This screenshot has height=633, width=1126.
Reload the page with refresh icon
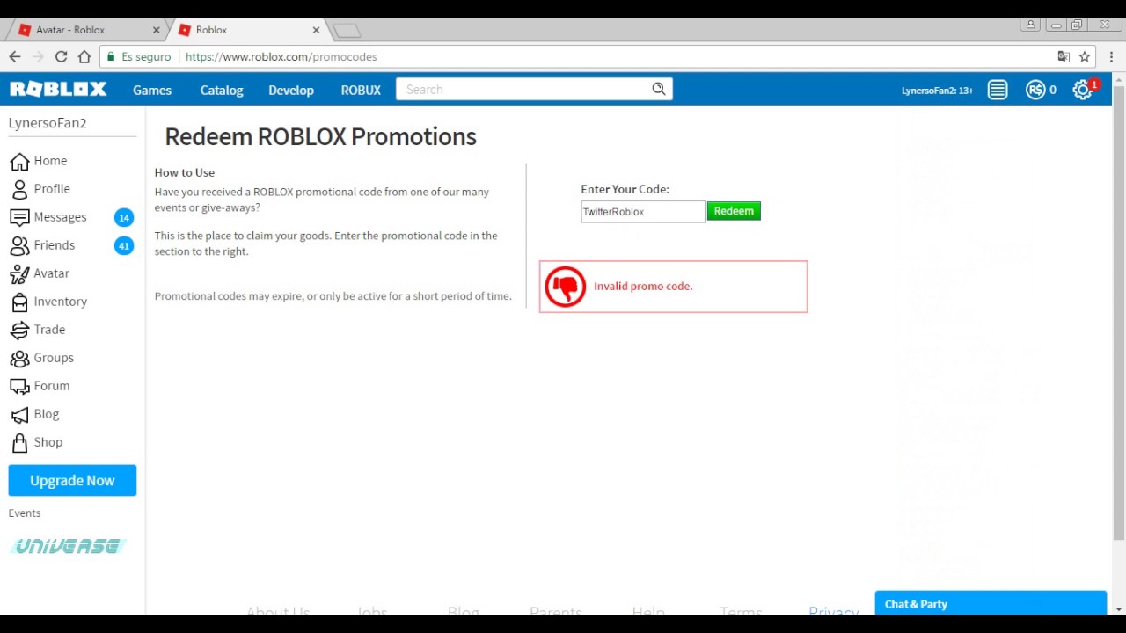[x=61, y=56]
